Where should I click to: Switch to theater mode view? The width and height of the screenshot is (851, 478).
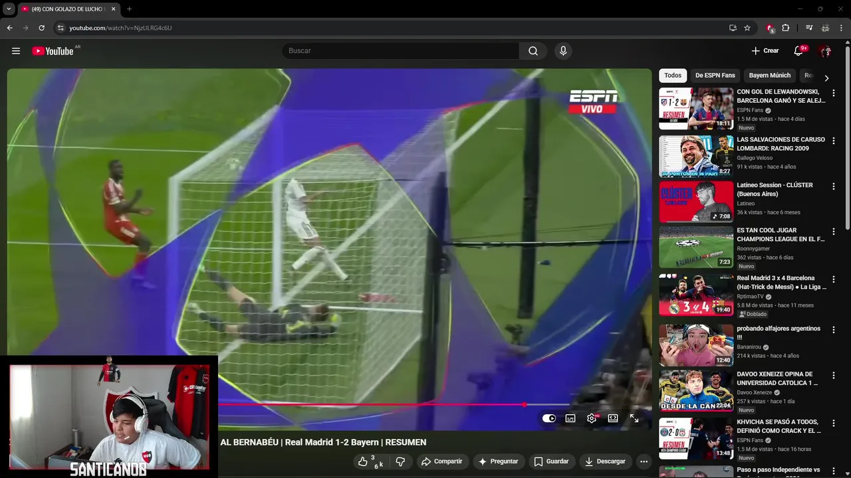(613, 418)
